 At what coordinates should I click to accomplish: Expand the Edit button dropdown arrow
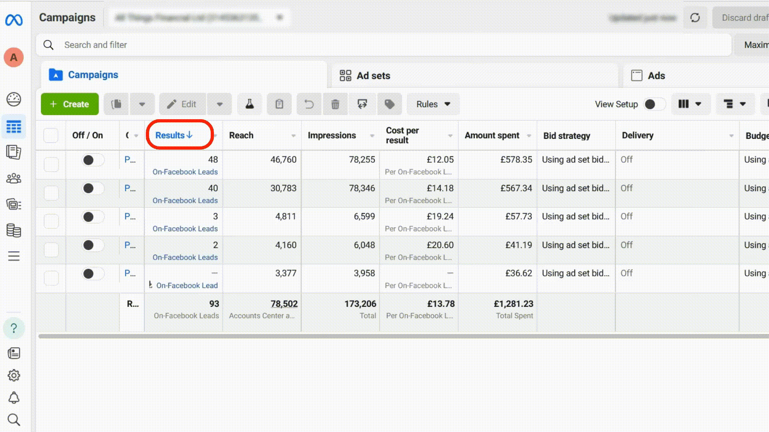pos(219,104)
